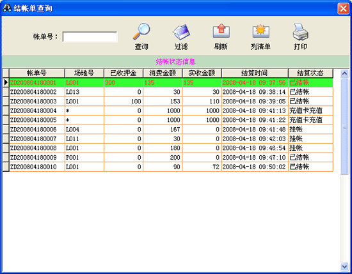Viewport: 352px width, 274px height.
Task: Click the 刷新 refresh icon
Action: click(221, 31)
